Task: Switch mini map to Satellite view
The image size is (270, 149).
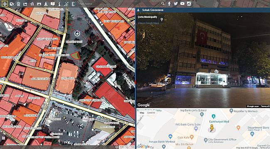Action: click(x=151, y=113)
